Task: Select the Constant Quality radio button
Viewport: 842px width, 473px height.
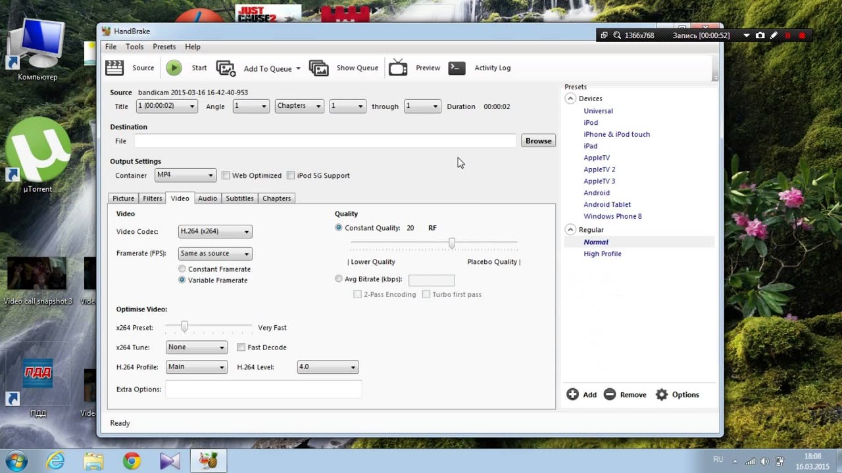Action: [339, 228]
